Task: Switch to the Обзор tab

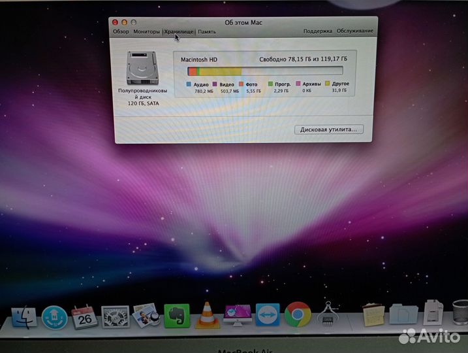Action: pos(121,31)
